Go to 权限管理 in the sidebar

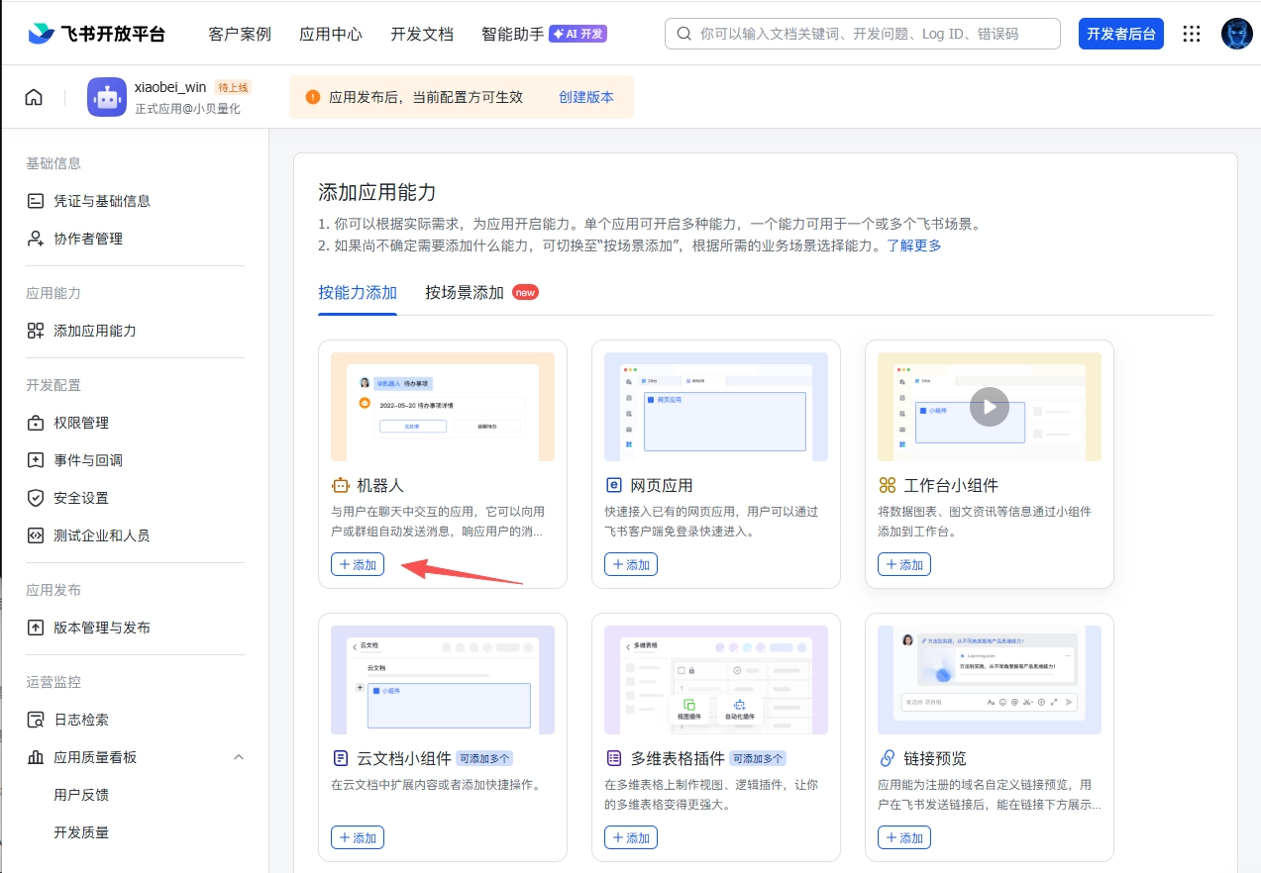pyautogui.click(x=81, y=423)
